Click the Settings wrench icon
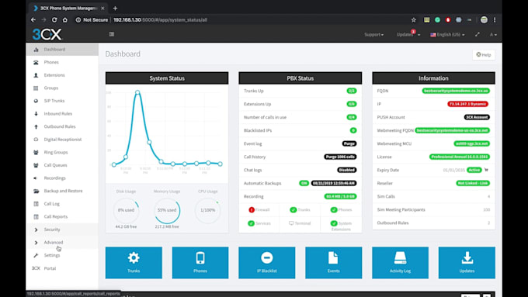This screenshot has height=297, width=528. tap(36, 255)
